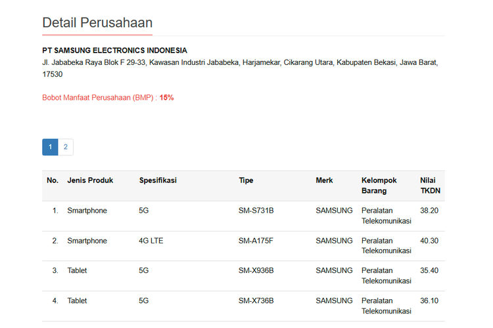Click the Spesifikasi column header
Viewport: 493px width, 328px height.
(x=158, y=180)
